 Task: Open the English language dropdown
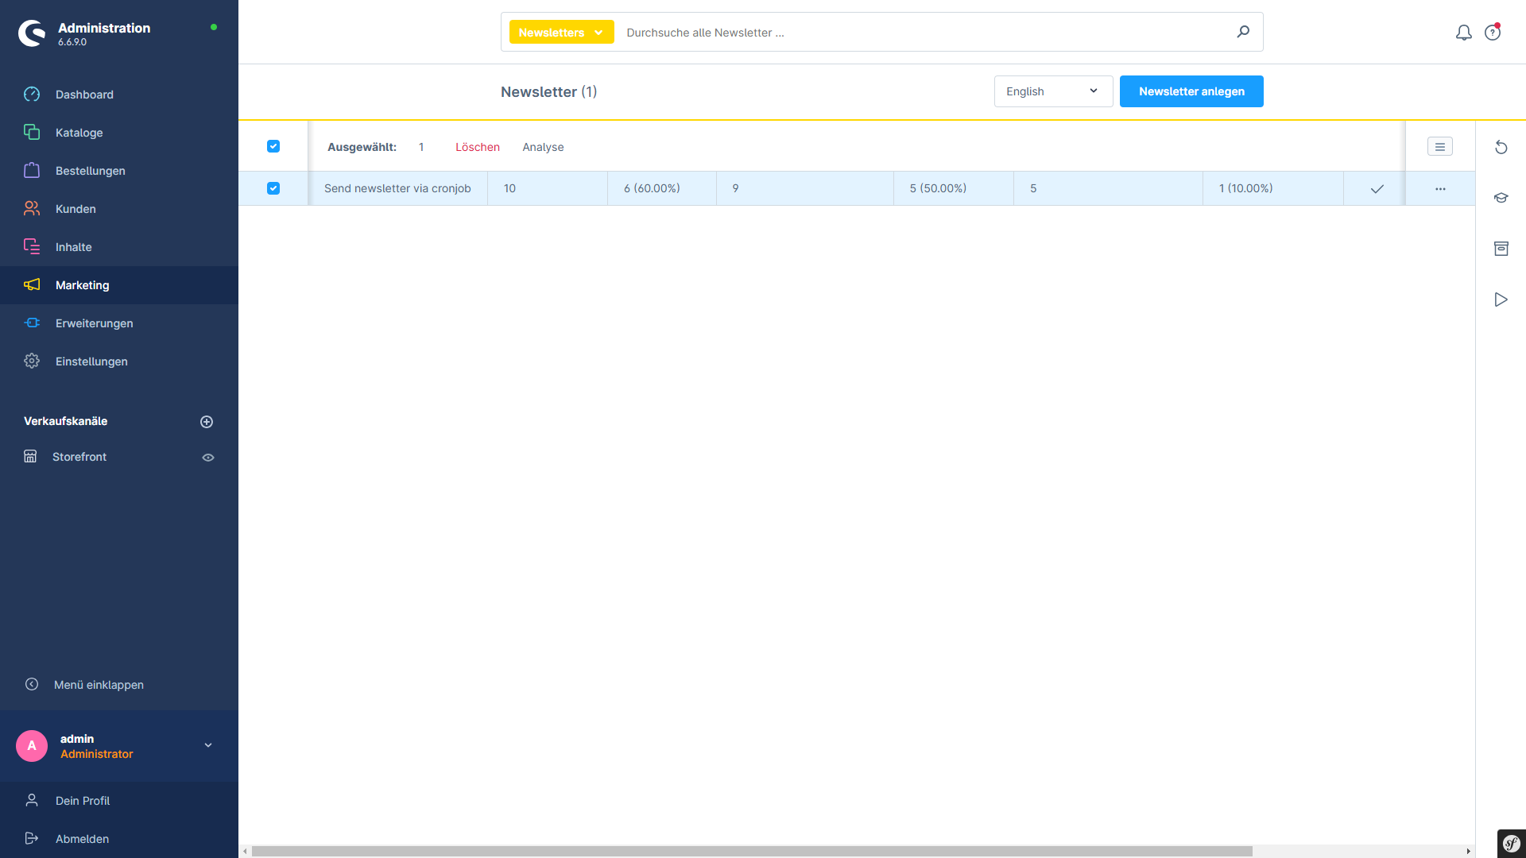pyautogui.click(x=1052, y=91)
